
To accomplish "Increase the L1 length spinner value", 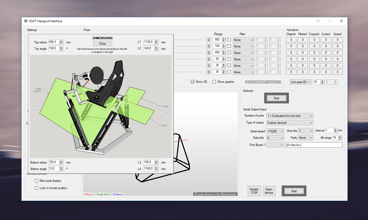I will (x=156, y=41).
